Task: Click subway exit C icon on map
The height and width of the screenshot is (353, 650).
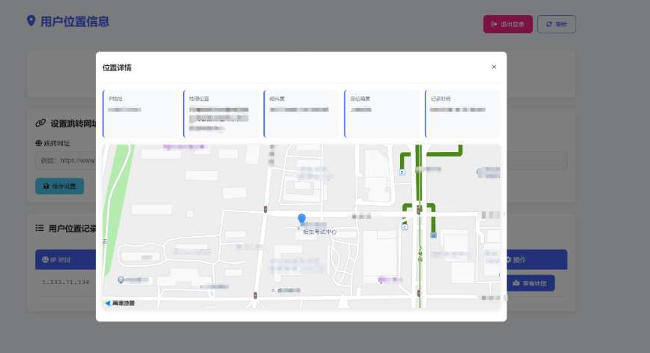Action: coord(405,227)
